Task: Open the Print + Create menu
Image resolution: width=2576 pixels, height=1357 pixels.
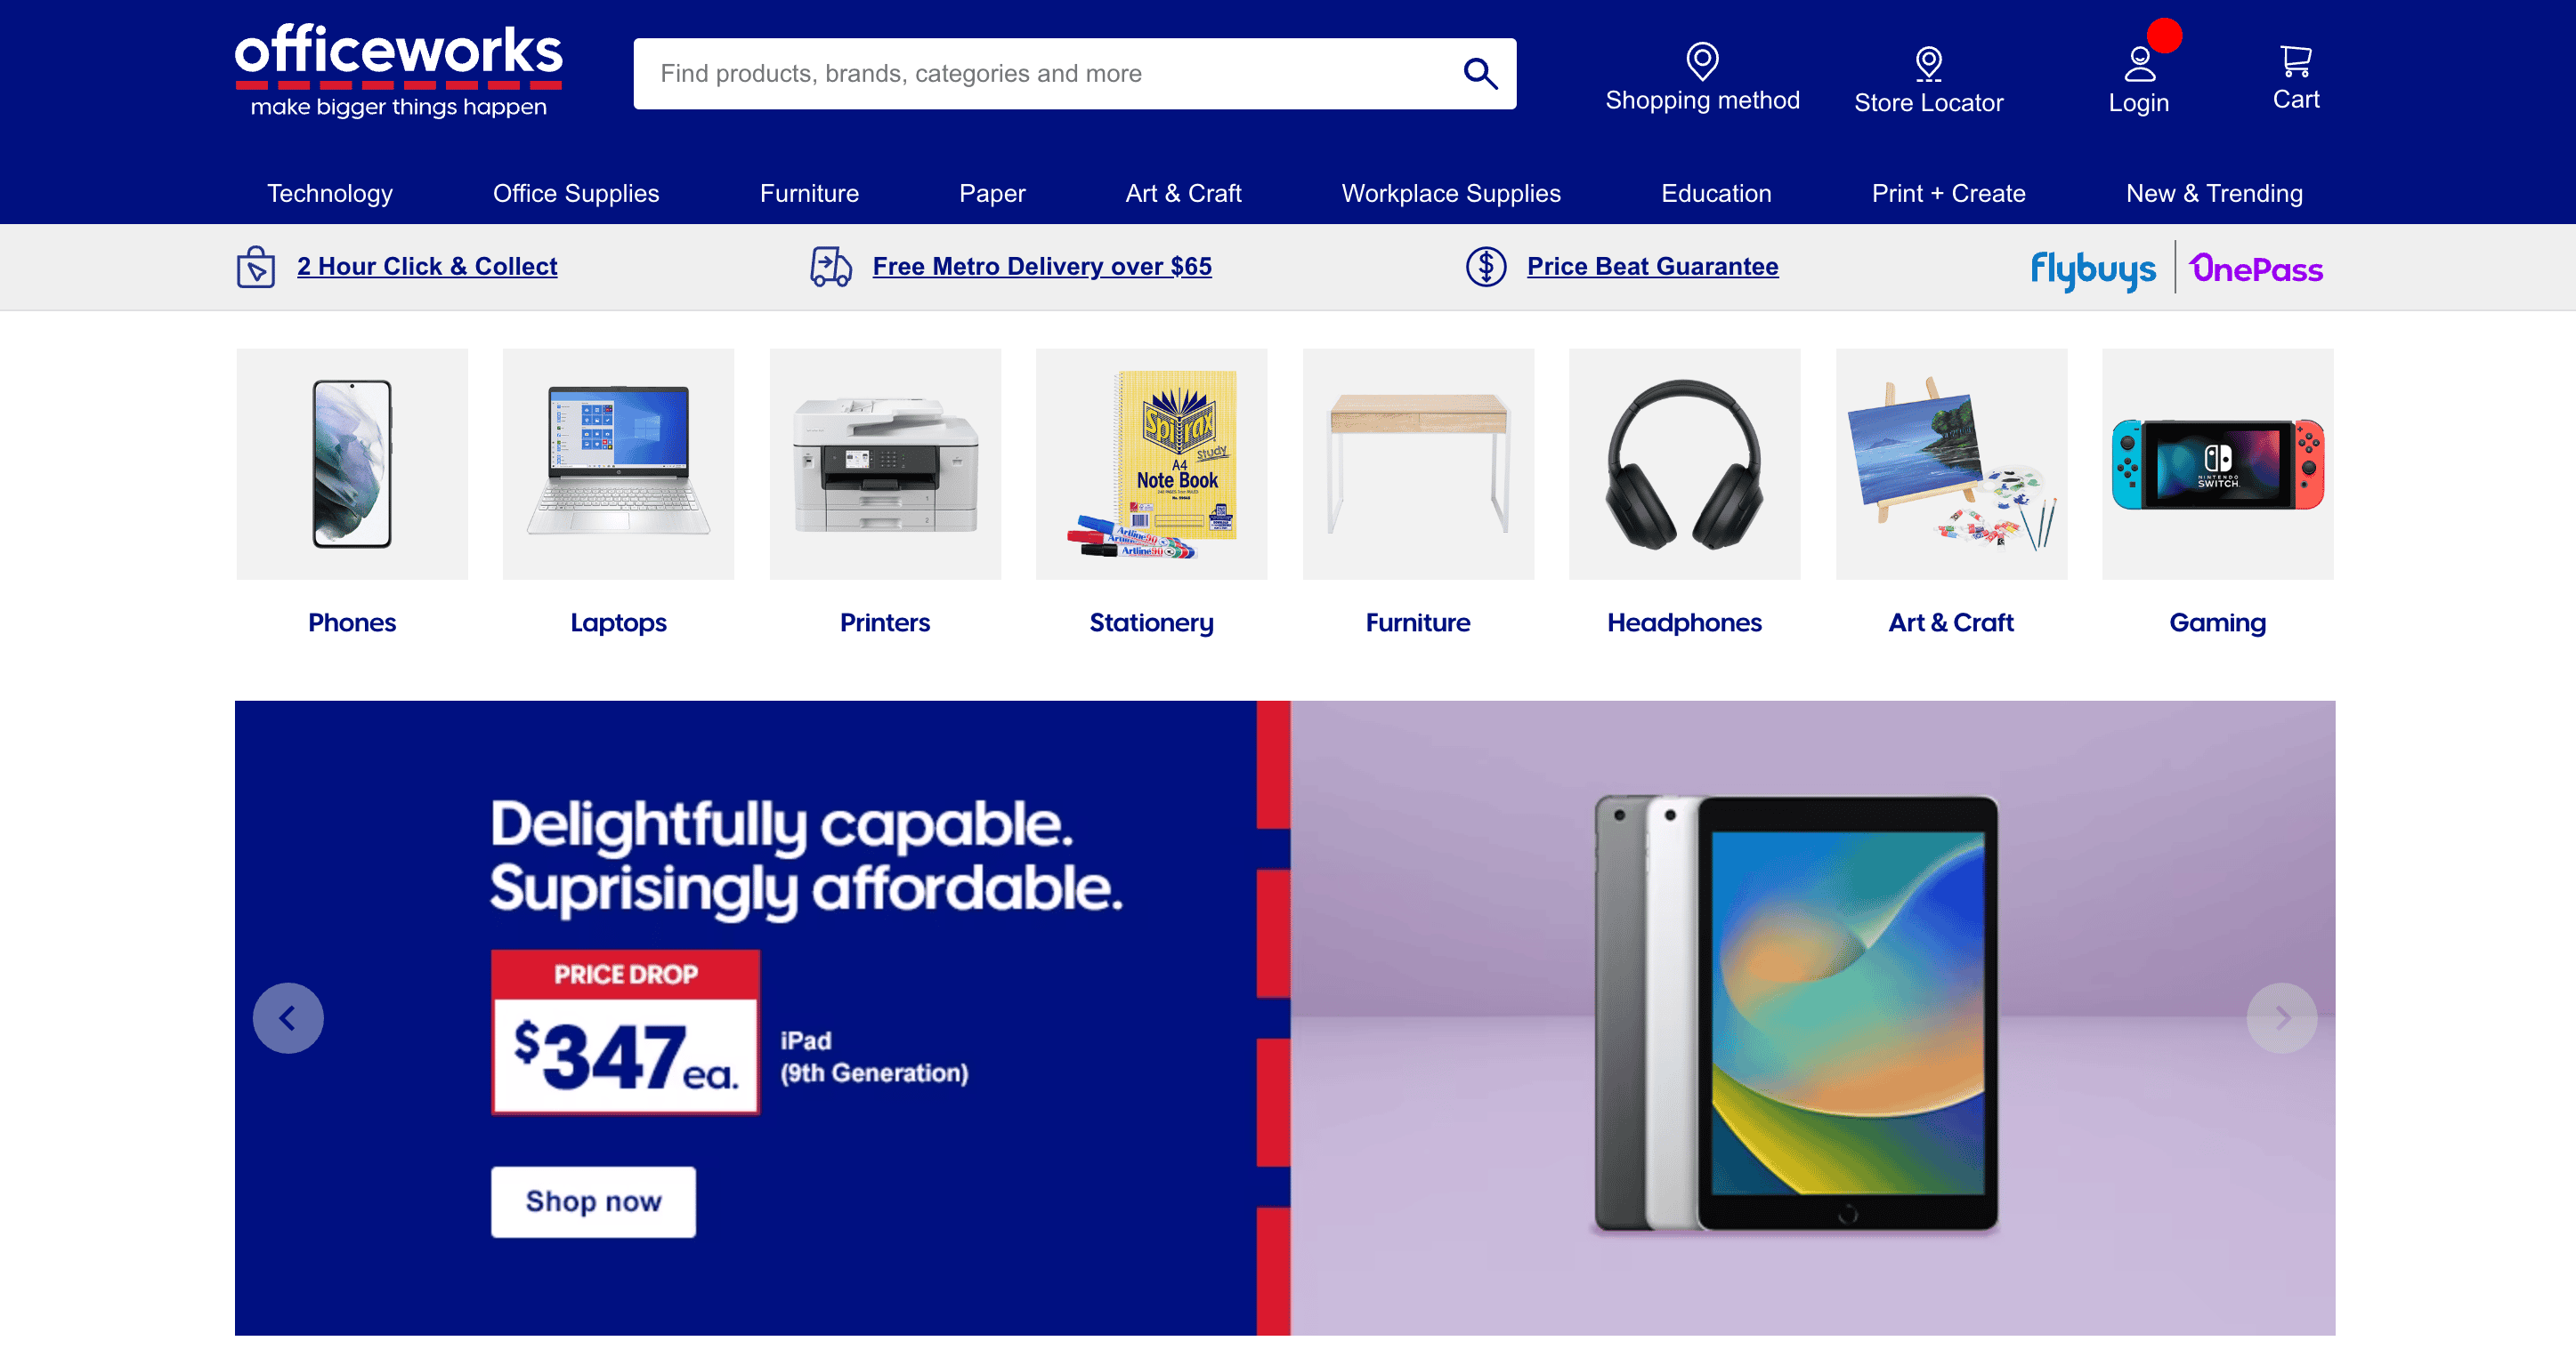Action: [1948, 193]
